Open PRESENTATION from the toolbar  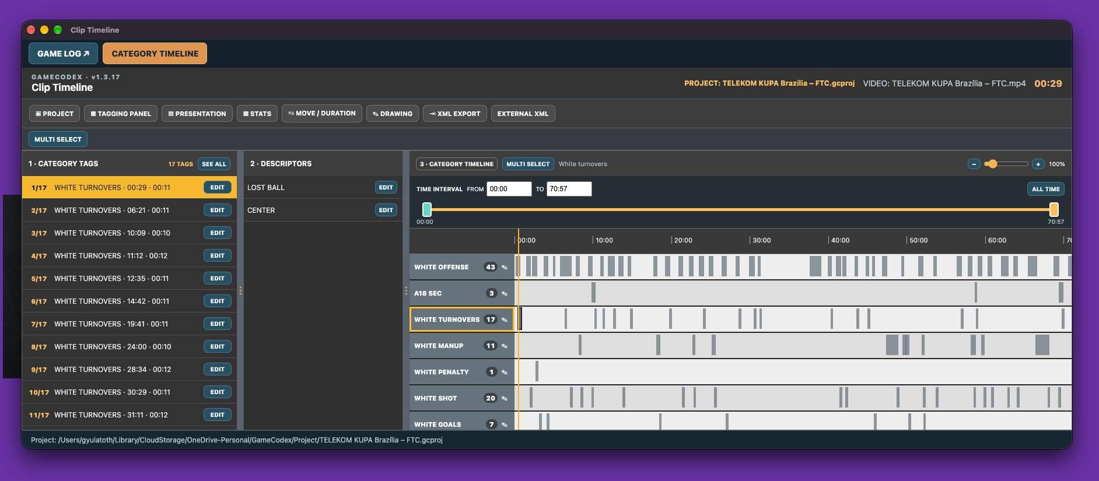pyautogui.click(x=197, y=114)
